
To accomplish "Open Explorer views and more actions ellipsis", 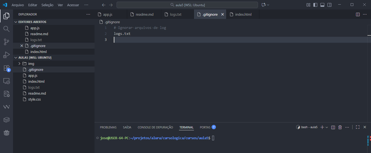I will click(88, 14).
